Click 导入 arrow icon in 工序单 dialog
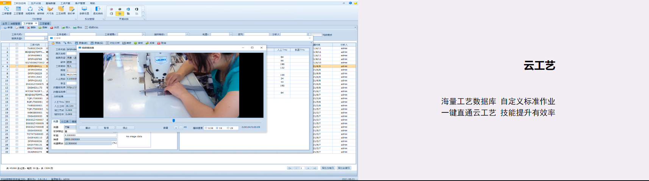Image resolution: width=649 pixels, height=181 pixels. 65,43
